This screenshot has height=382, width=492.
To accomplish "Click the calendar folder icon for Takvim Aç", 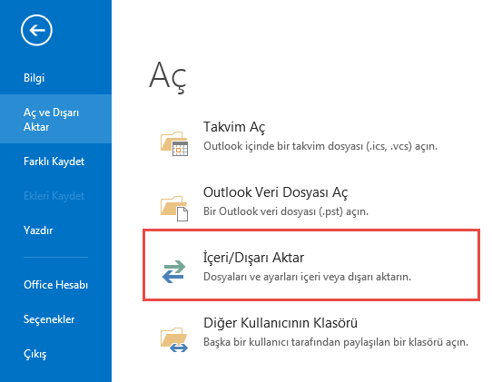I will pos(174,143).
